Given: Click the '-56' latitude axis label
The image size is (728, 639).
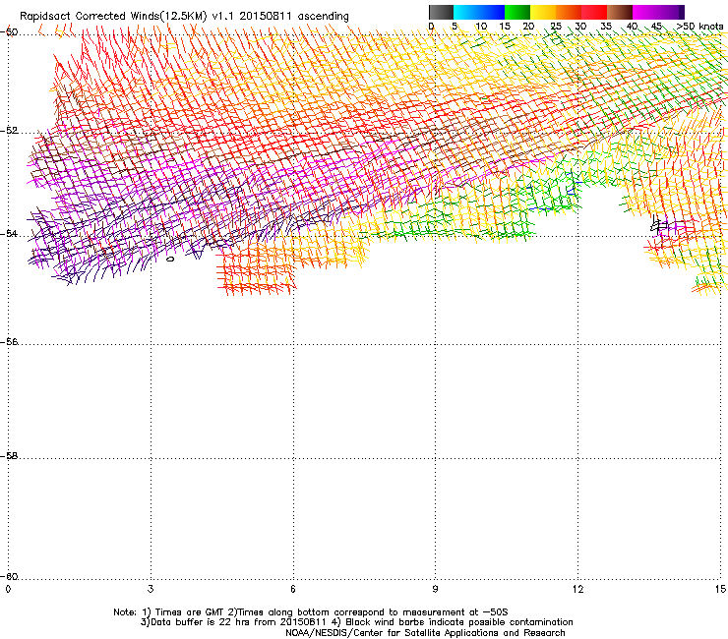Looking at the screenshot, I should tap(9, 342).
